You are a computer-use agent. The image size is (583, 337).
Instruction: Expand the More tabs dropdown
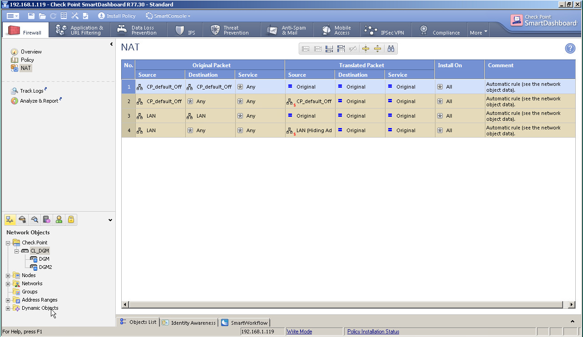[479, 32]
